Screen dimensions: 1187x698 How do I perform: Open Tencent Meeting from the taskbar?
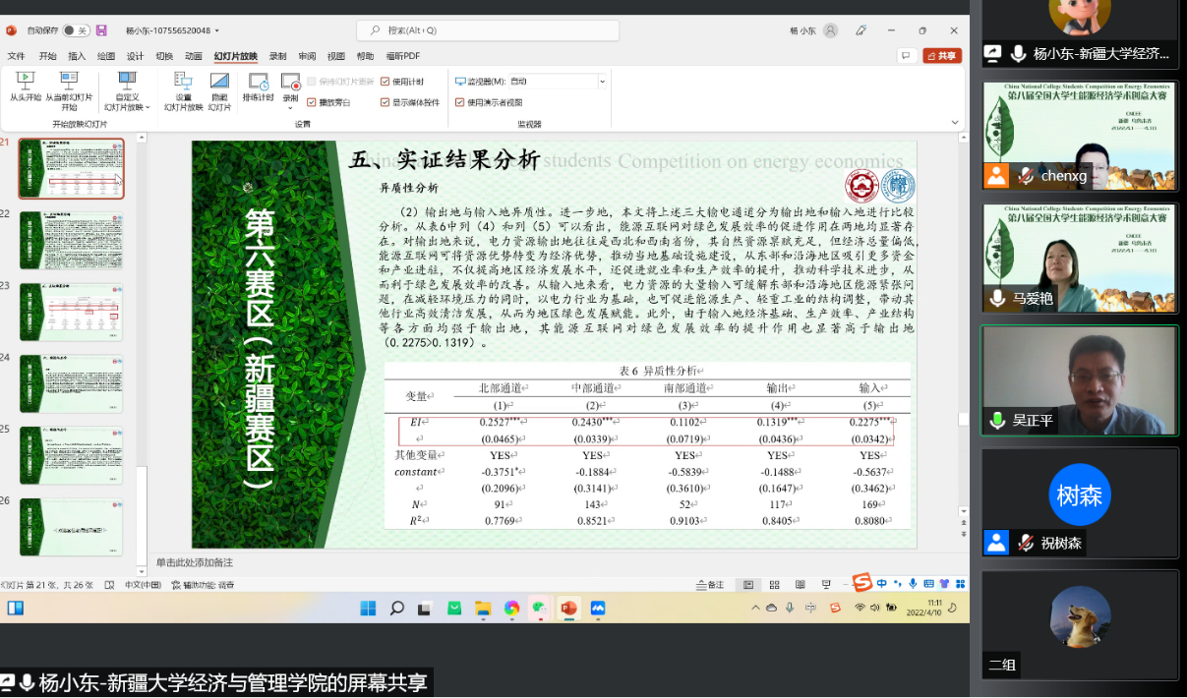tap(597, 609)
